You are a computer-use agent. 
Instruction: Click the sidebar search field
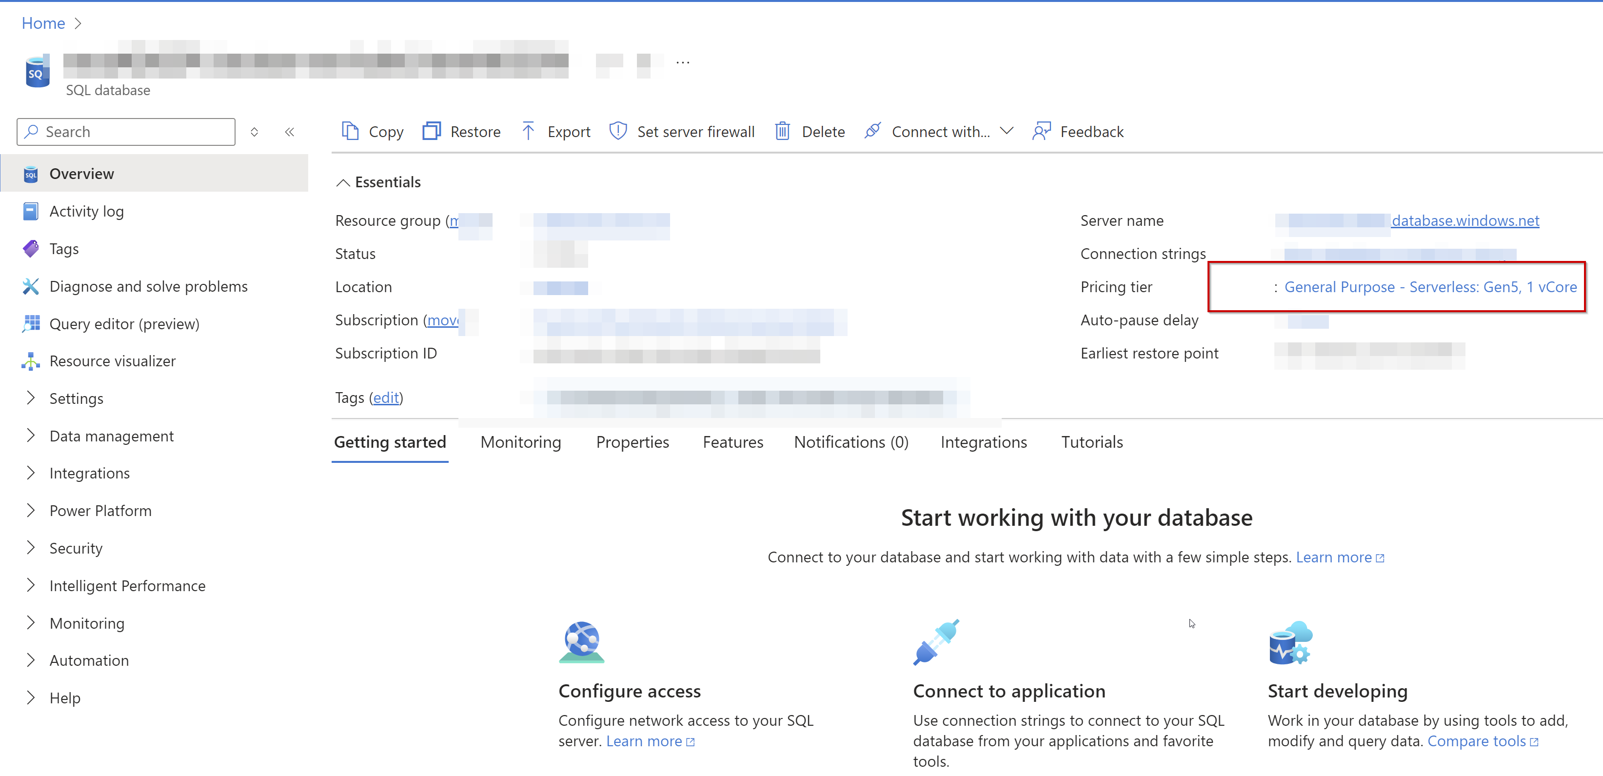tap(124, 131)
